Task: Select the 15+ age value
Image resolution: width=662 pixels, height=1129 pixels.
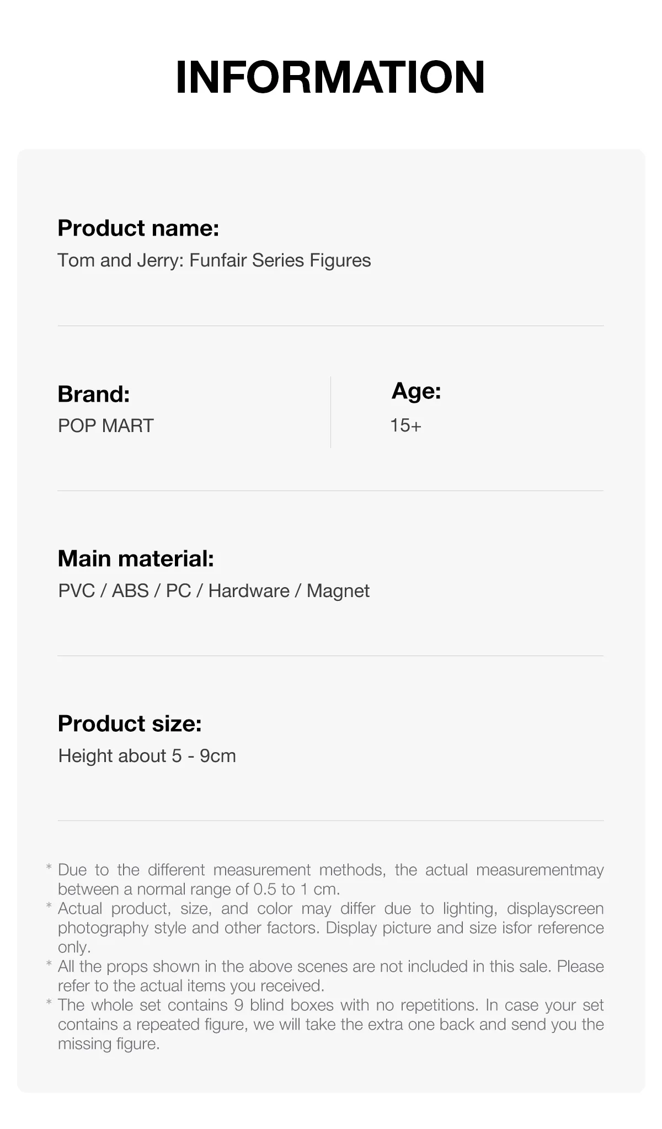Action: [x=405, y=425]
